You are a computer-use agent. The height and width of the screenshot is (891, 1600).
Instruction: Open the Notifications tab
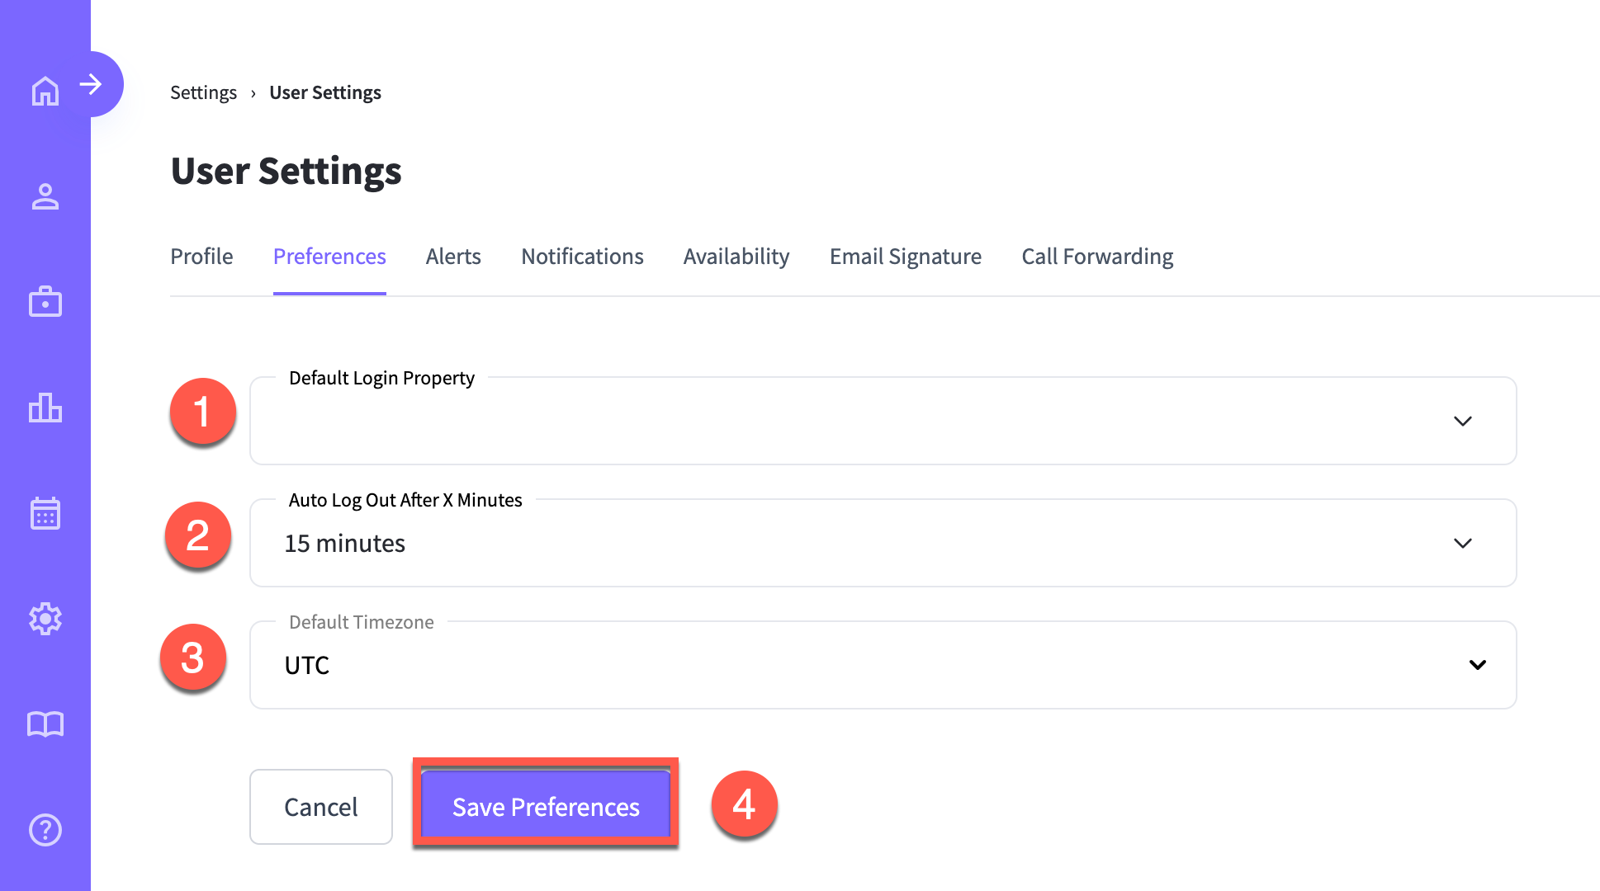(582, 257)
